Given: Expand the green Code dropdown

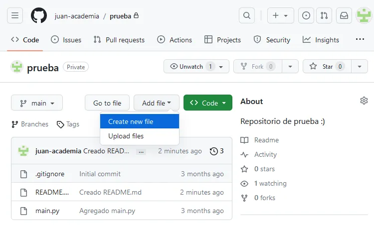Looking at the screenshot, I should pos(208,103).
